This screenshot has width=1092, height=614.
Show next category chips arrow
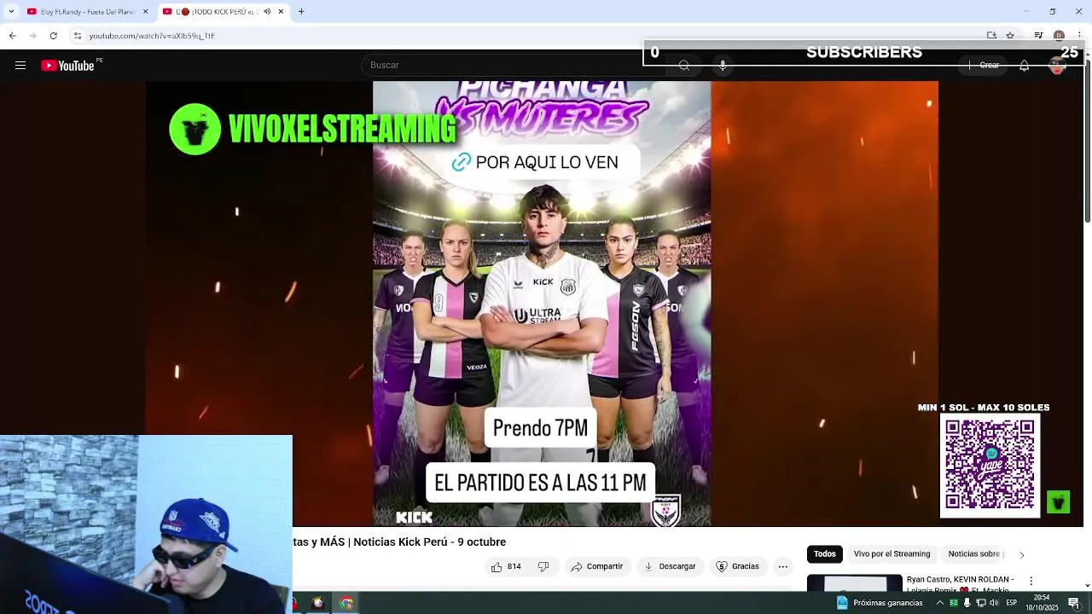pyautogui.click(x=1021, y=555)
